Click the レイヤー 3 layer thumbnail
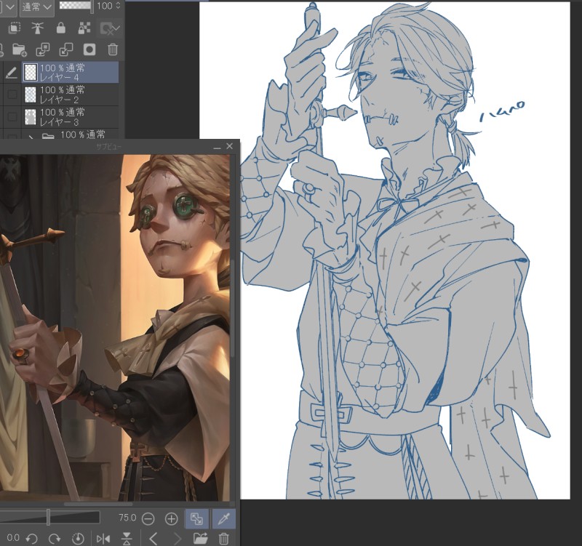Screen dimensions: 582x546 click(30, 117)
